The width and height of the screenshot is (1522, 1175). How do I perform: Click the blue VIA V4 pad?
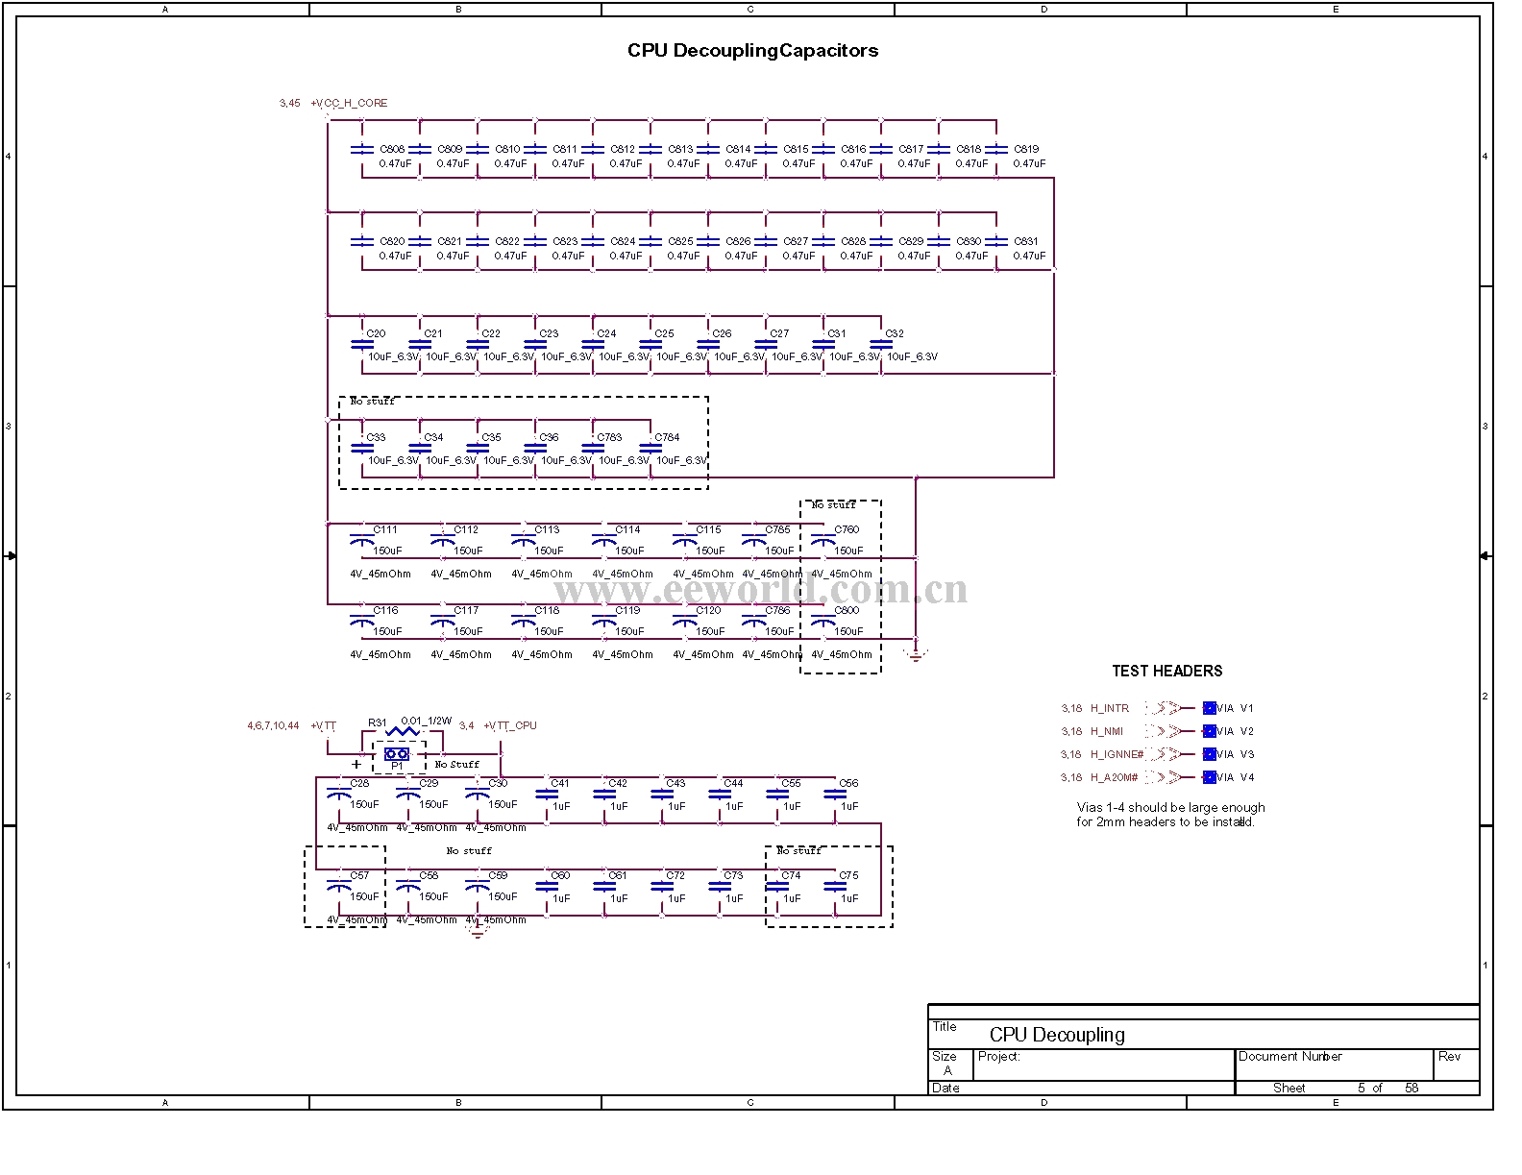coord(1210,777)
